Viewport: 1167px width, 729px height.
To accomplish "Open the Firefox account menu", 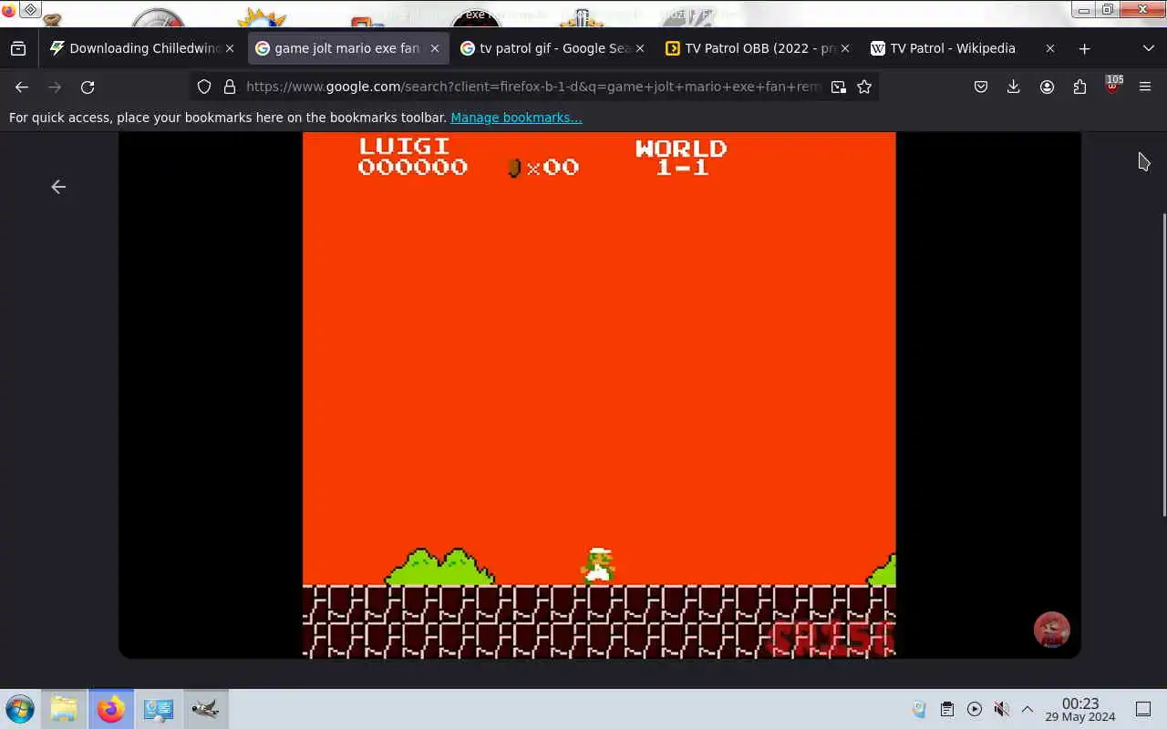I will 1047,87.
